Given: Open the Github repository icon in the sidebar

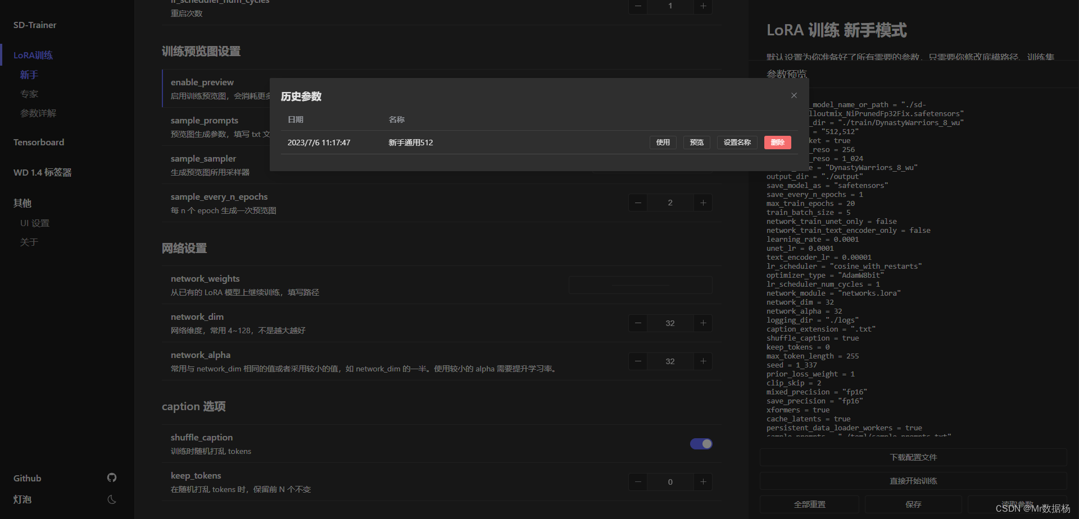Looking at the screenshot, I should click(x=112, y=477).
